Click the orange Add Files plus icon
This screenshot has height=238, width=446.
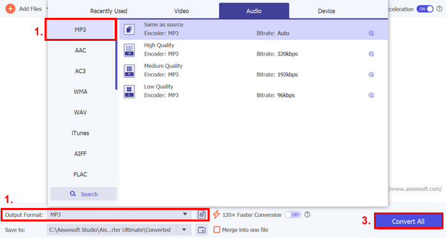[10, 8]
